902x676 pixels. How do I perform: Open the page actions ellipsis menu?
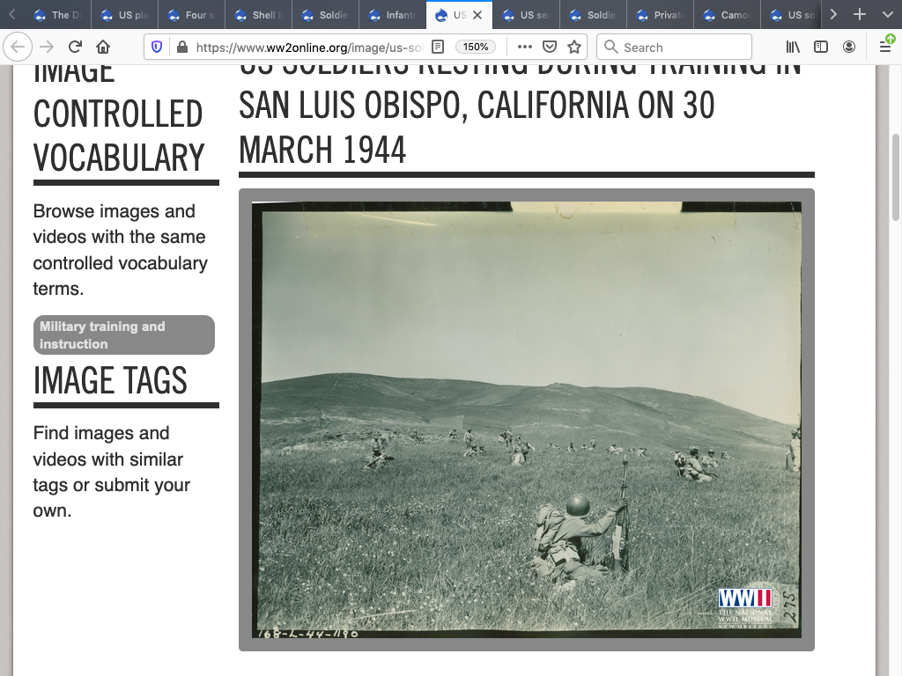[x=525, y=47]
